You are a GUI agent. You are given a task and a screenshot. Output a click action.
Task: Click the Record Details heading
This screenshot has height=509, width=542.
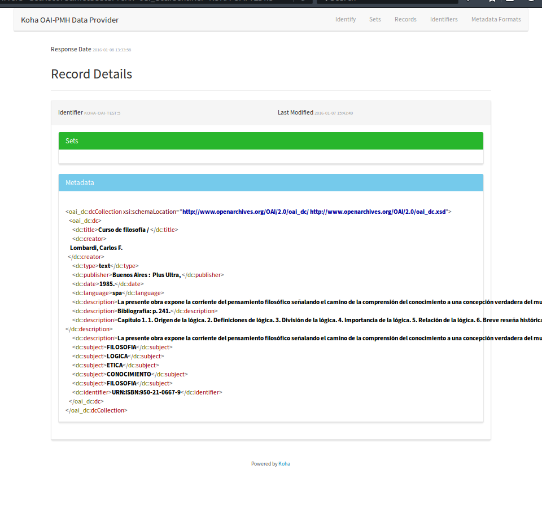(x=91, y=74)
